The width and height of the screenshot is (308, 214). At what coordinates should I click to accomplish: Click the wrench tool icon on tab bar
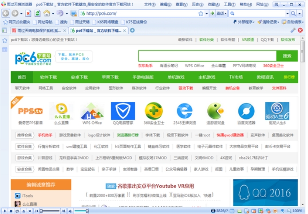click(x=293, y=30)
